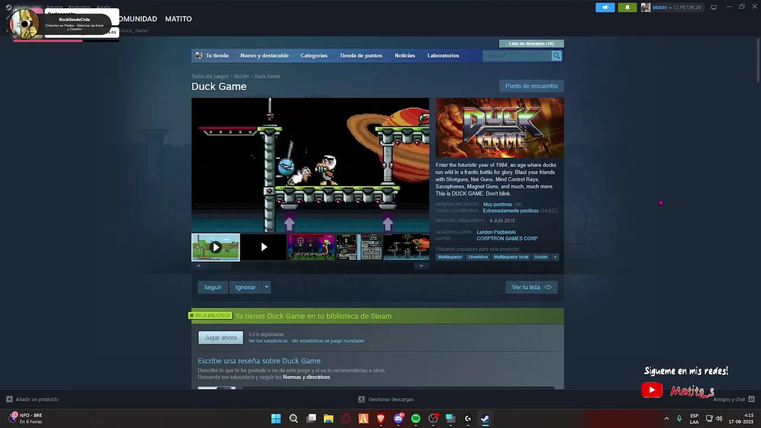Viewport: 761px width, 428px height.
Task: Click the main game trailer video
Action: pos(310,165)
